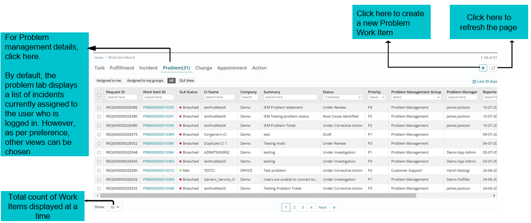Click CI Name search field

(x=219, y=97)
